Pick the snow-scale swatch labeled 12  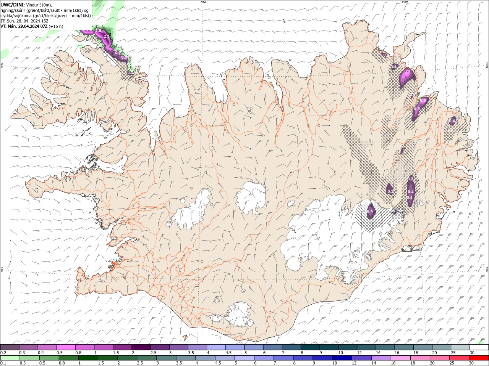[367, 347]
